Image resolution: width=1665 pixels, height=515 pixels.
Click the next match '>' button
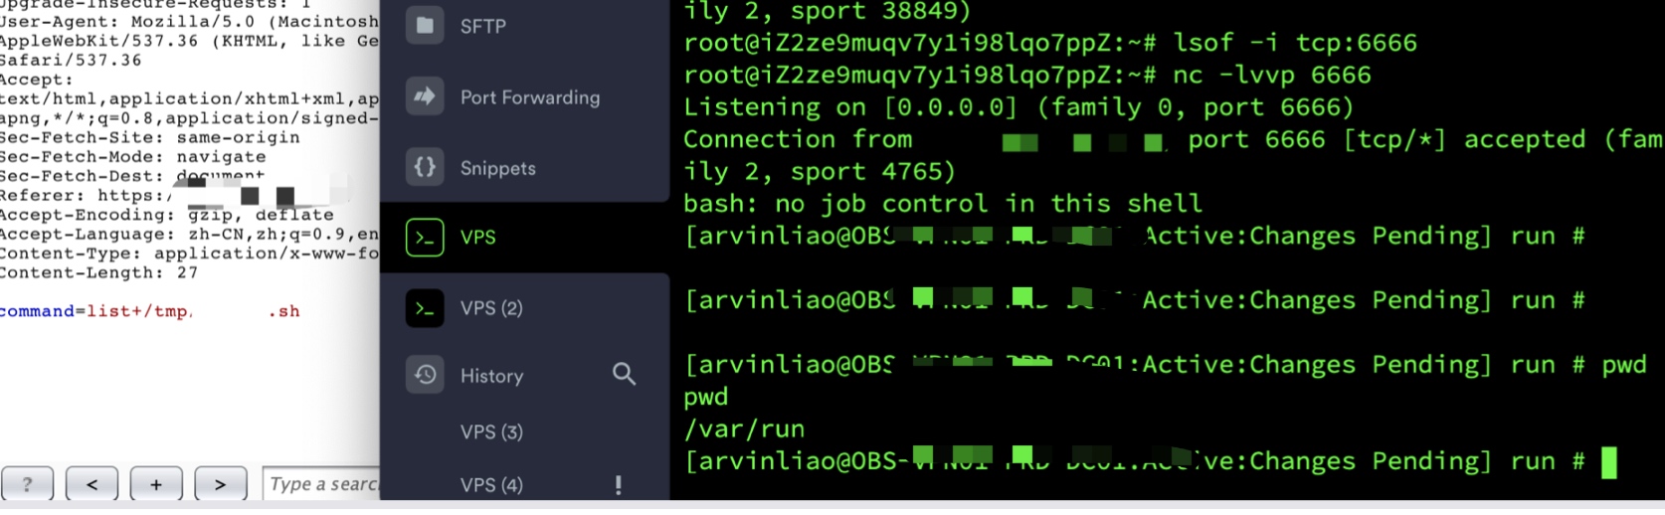(220, 484)
